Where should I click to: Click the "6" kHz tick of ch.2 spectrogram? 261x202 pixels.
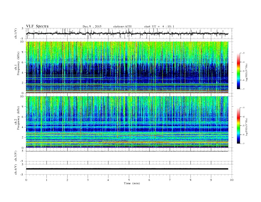click(x=23, y=117)
